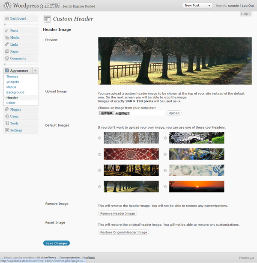Click the snowy forest header thumbnail
Image resolution: width=257 pixels, height=263 pixels.
[131, 138]
